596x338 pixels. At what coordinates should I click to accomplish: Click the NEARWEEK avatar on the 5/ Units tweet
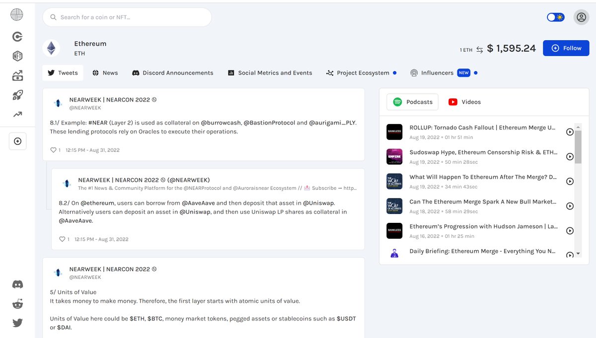coord(58,272)
